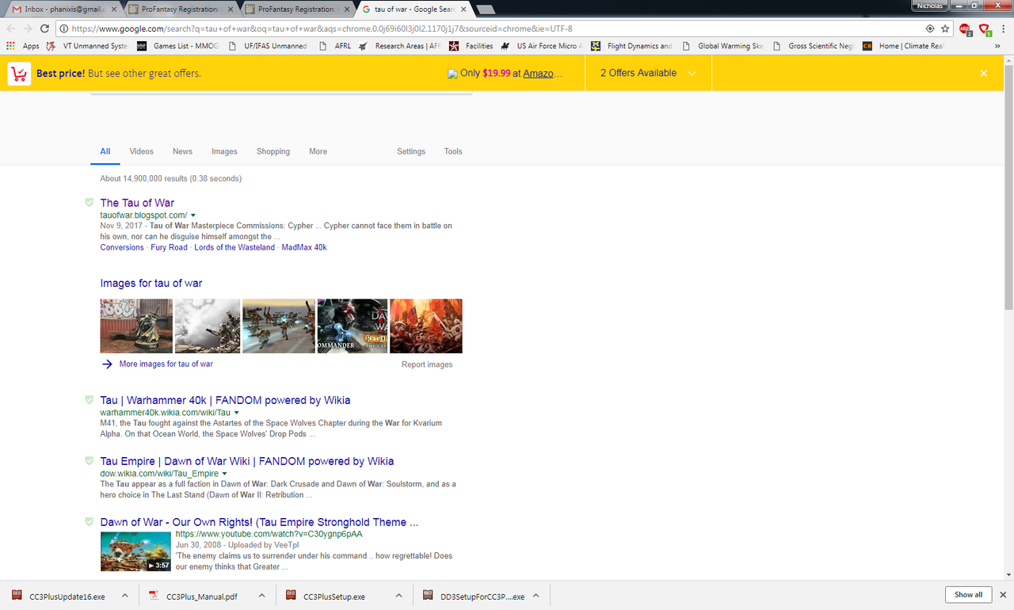Click Show all downloads button
This screenshot has width=1014, height=610.
point(968,595)
